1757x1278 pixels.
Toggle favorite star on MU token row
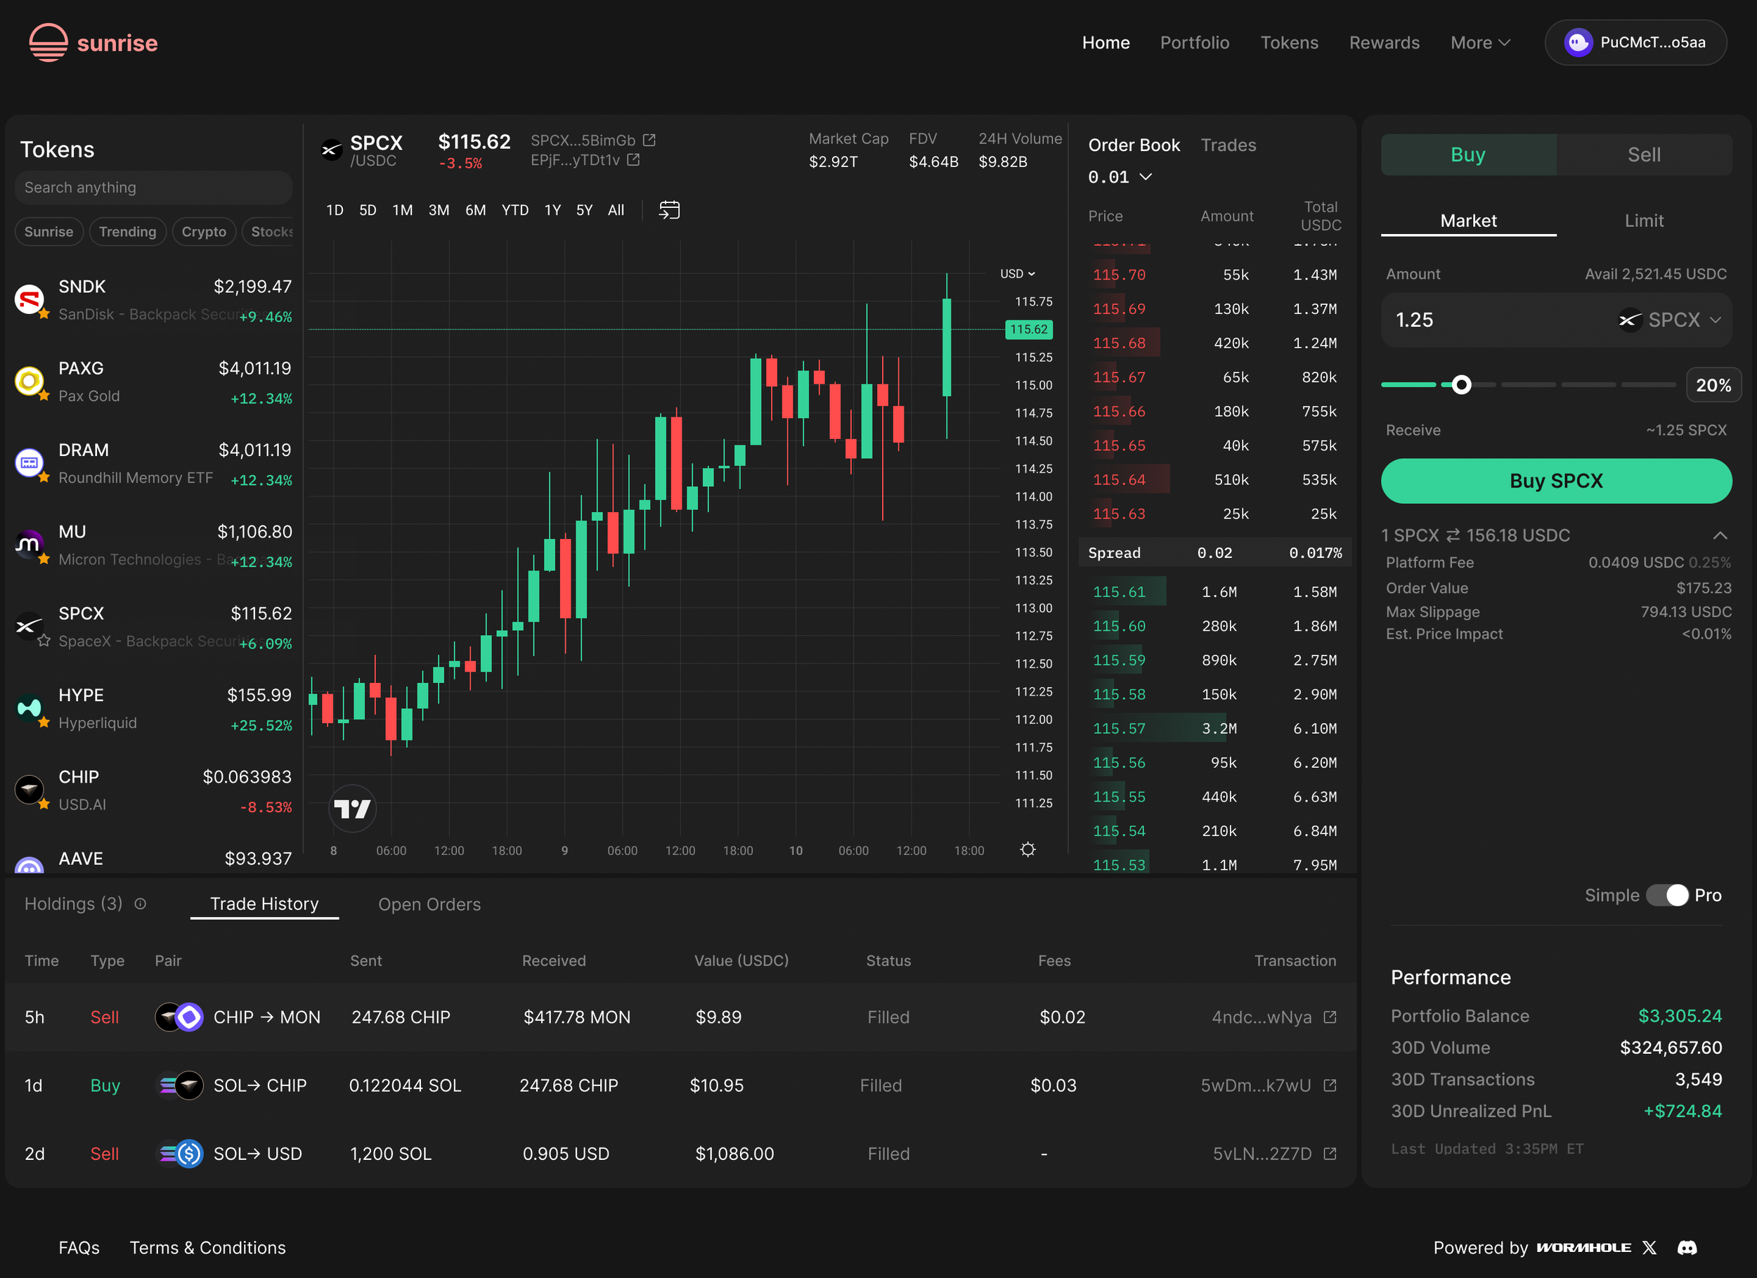(x=44, y=559)
